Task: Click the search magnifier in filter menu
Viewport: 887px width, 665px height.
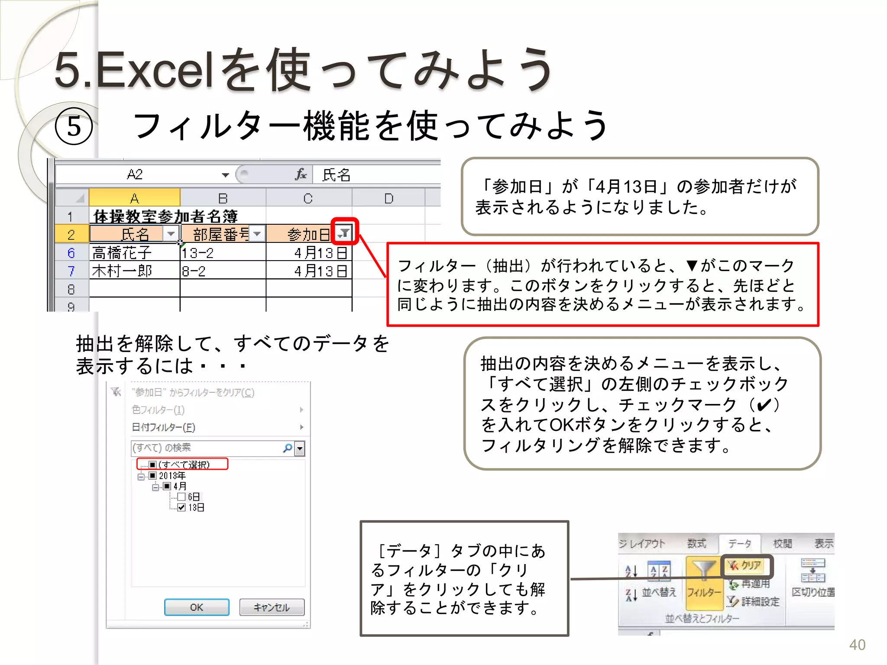Action: [x=288, y=448]
